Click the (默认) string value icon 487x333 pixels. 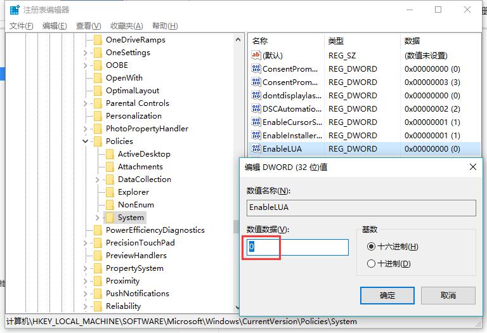pyautogui.click(x=256, y=55)
